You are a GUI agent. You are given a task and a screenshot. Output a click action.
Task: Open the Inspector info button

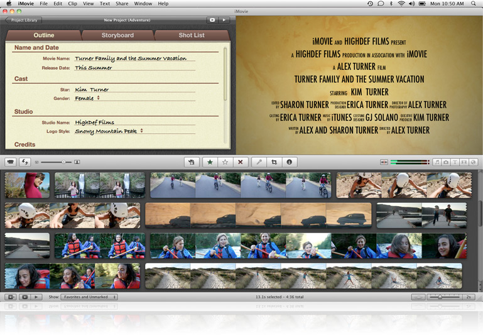pos(289,162)
